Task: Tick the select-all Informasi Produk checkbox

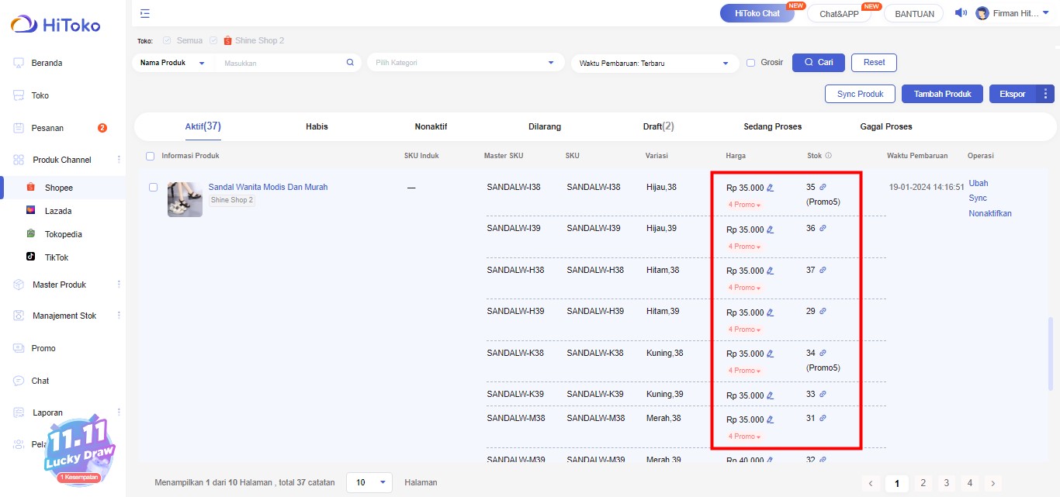Action: click(x=151, y=156)
